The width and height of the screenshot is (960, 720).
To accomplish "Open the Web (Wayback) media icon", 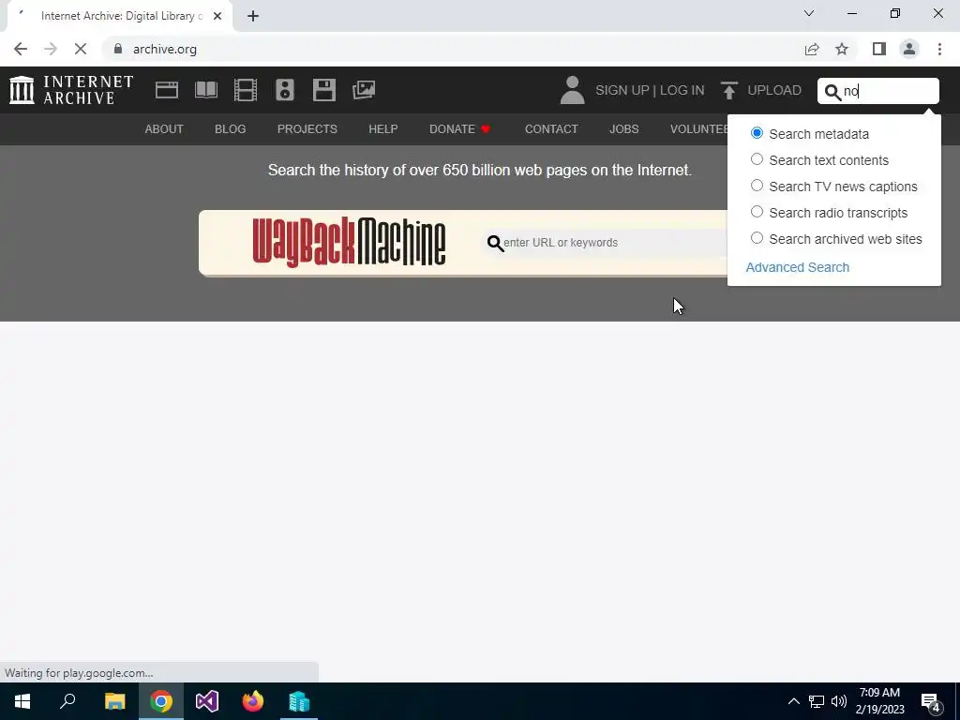I will point(167,90).
